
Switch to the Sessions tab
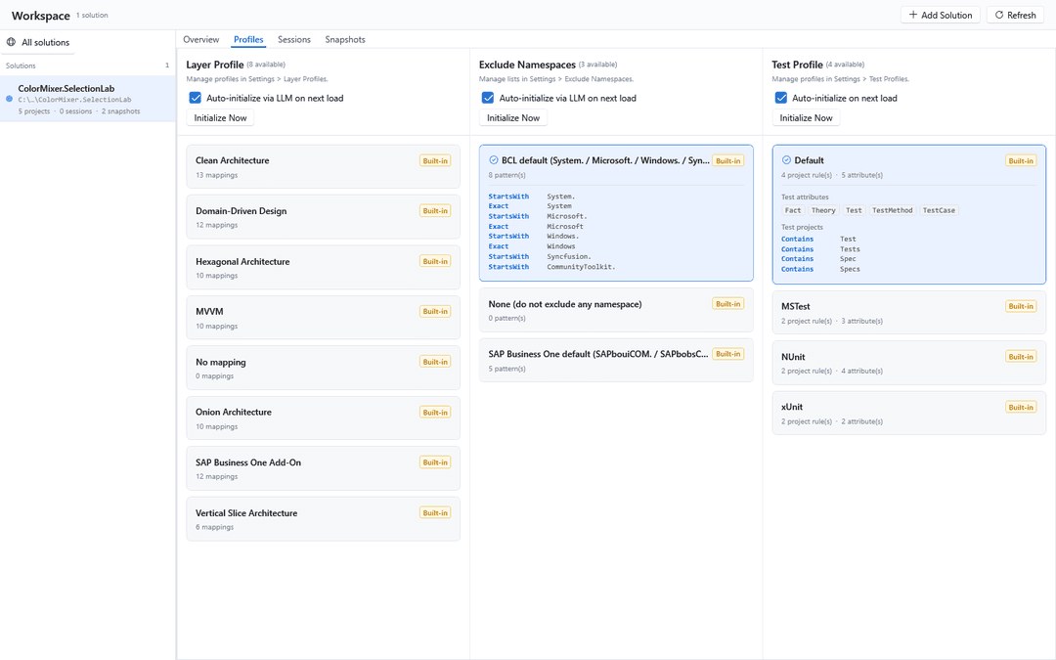click(x=294, y=40)
